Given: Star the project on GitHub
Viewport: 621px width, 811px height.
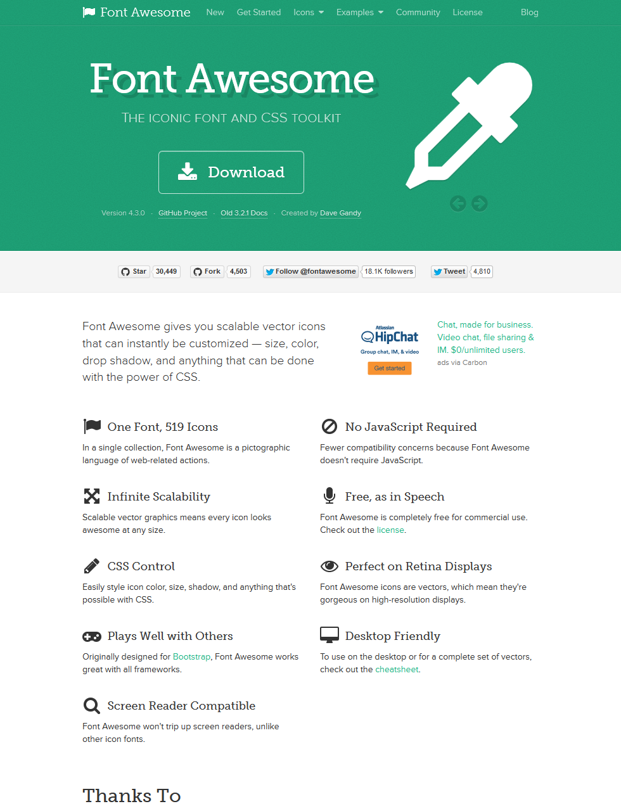Looking at the screenshot, I should 134,272.
